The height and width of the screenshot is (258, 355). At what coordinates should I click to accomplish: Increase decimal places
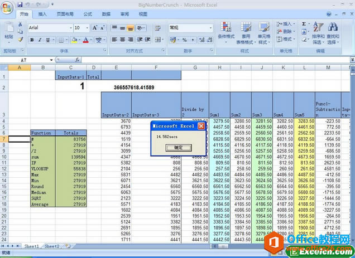pyautogui.click(x=202, y=40)
